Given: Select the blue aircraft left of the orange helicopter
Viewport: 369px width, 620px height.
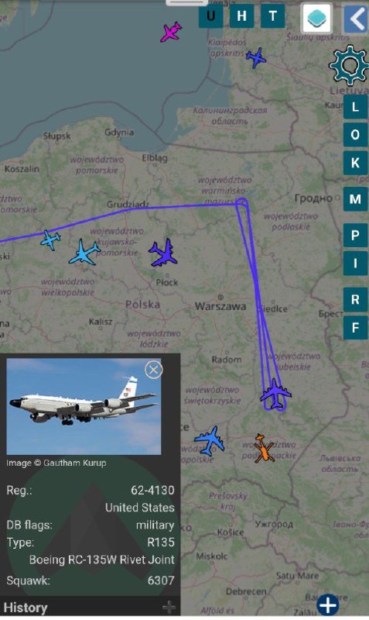Looking at the screenshot, I should click(210, 440).
